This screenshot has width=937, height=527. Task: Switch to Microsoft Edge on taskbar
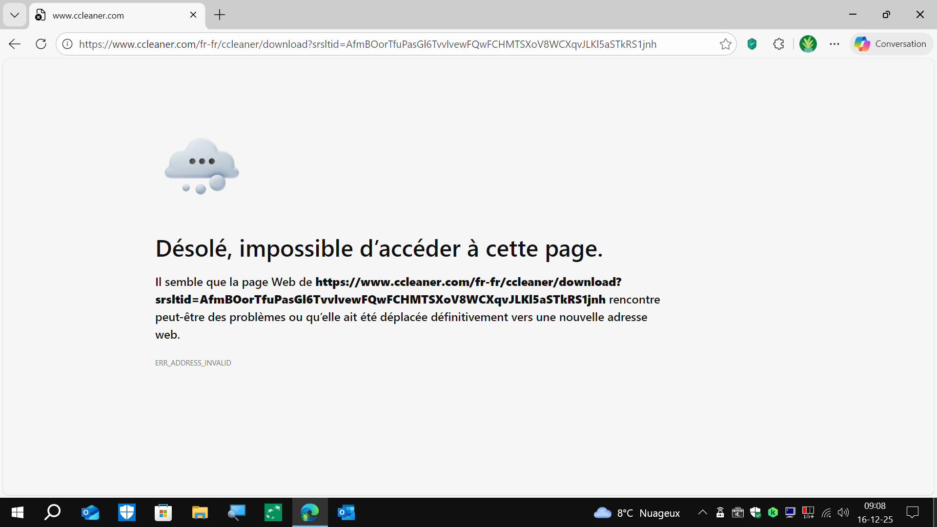(x=310, y=512)
